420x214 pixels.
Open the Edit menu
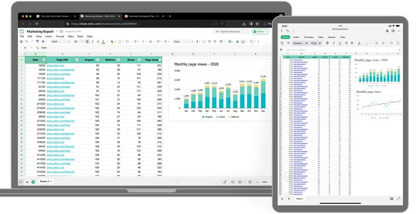point(30,36)
